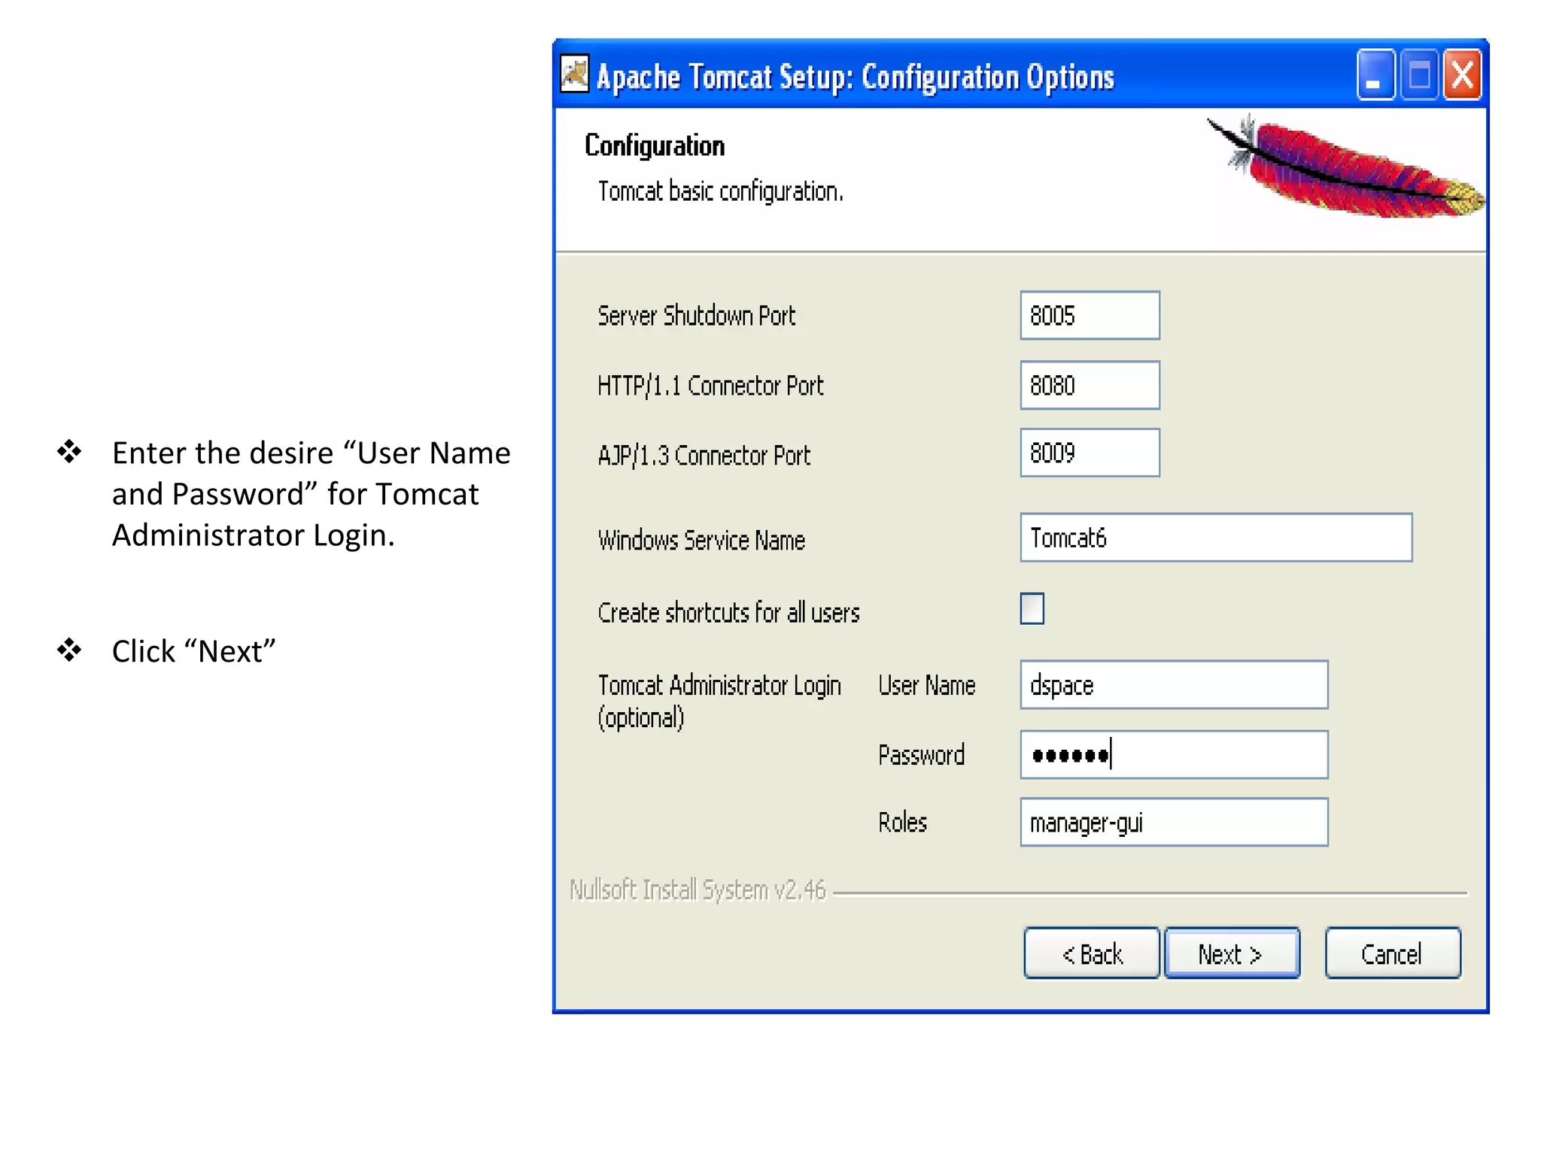Enable Create shortcuts for all users checkbox

point(1032,608)
